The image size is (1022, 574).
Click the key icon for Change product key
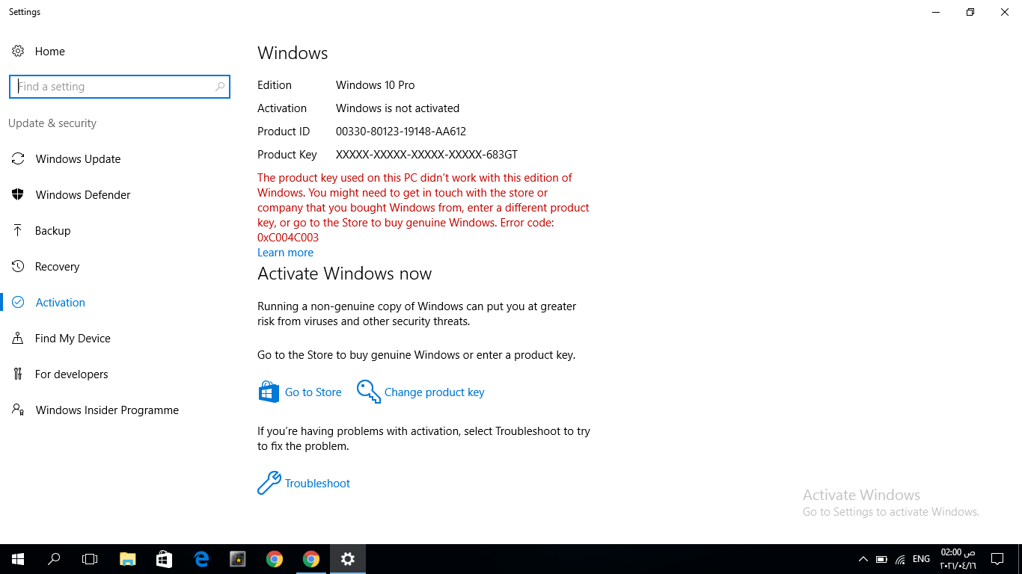tap(369, 392)
